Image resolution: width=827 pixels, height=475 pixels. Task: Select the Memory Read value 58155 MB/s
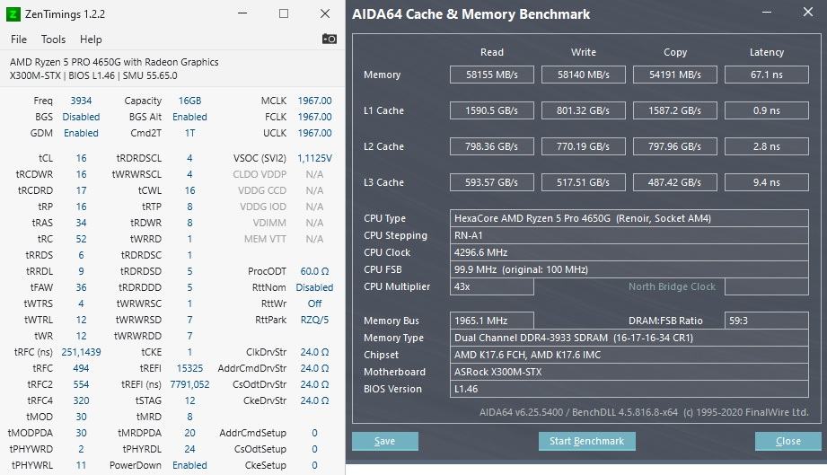[491, 75]
